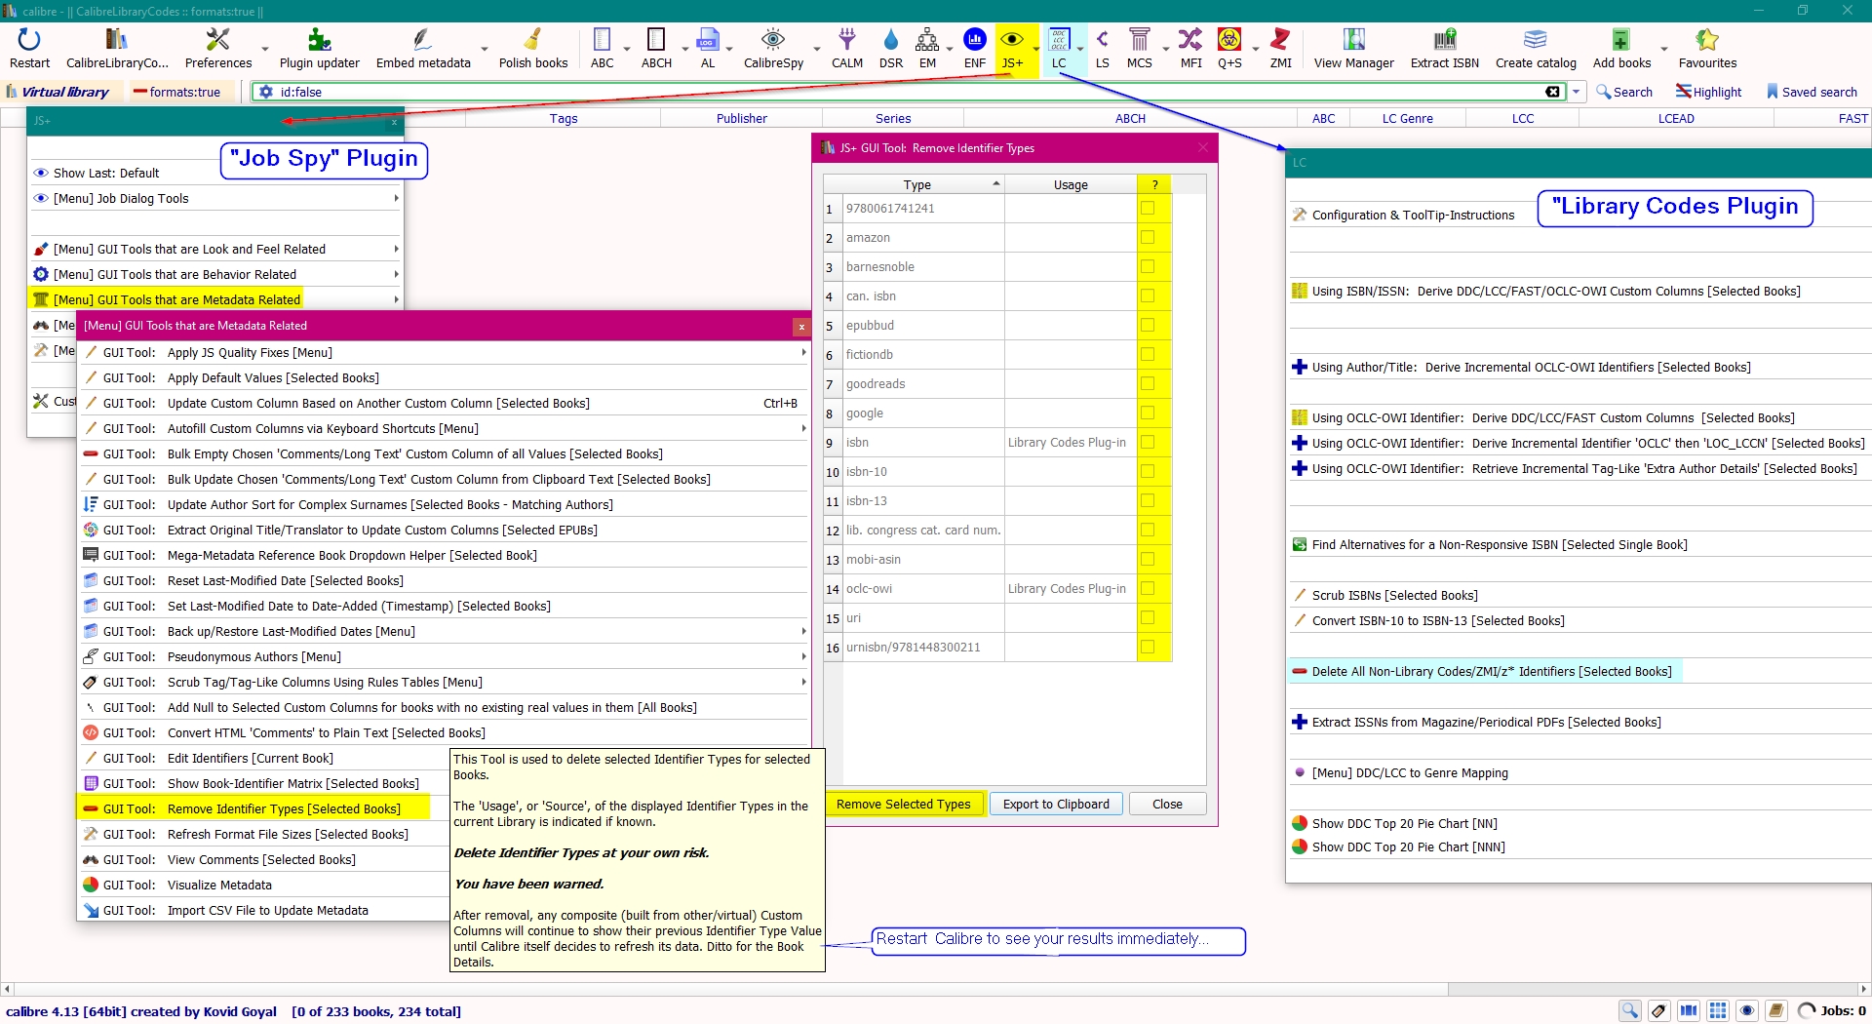The image size is (1872, 1024).
Task: Open the search box history dropdown
Action: (1576, 92)
